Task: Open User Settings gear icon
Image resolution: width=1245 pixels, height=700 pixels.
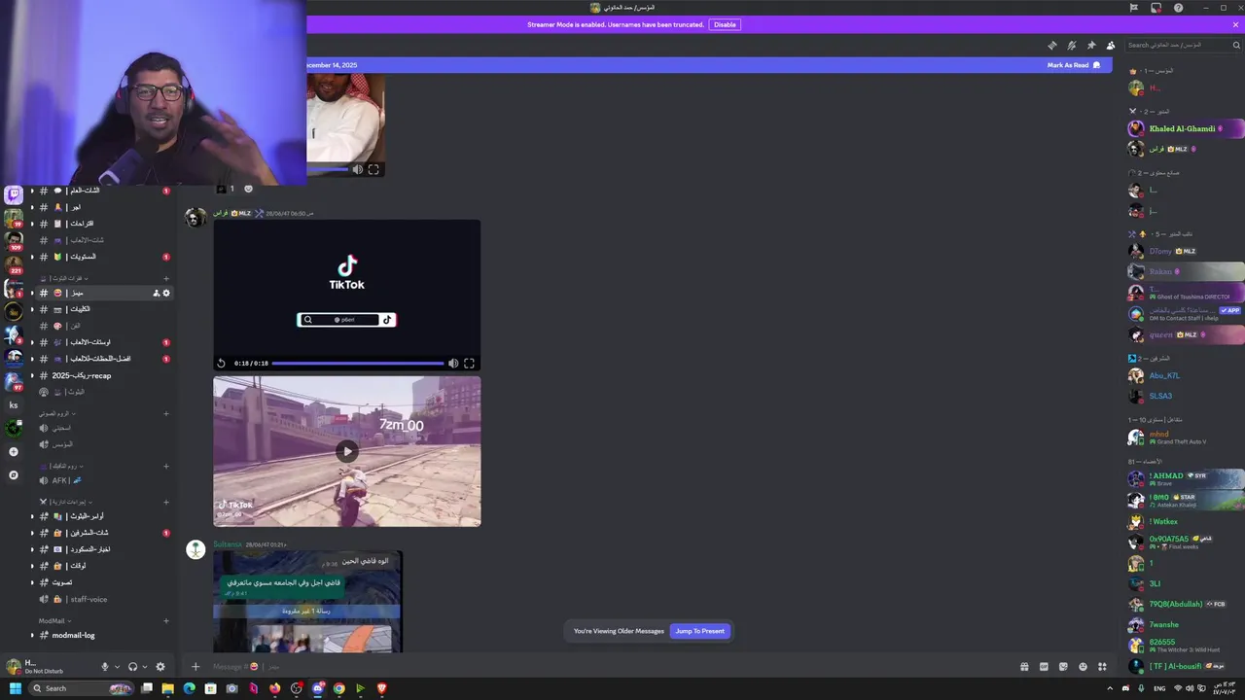Action: 160,667
